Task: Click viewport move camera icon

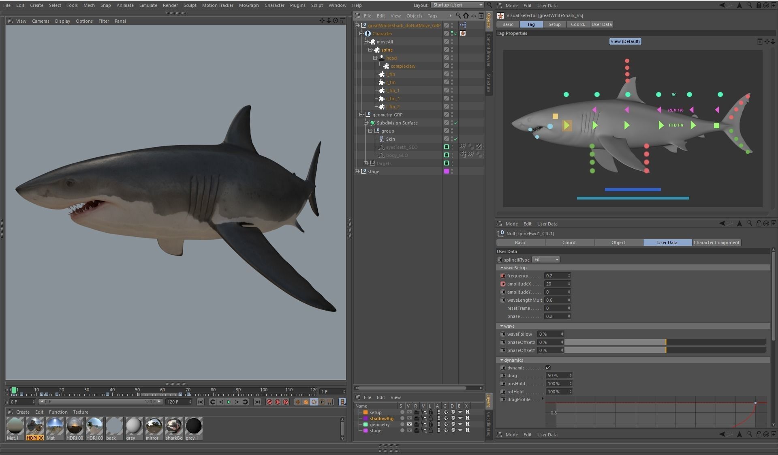Action: point(322,21)
